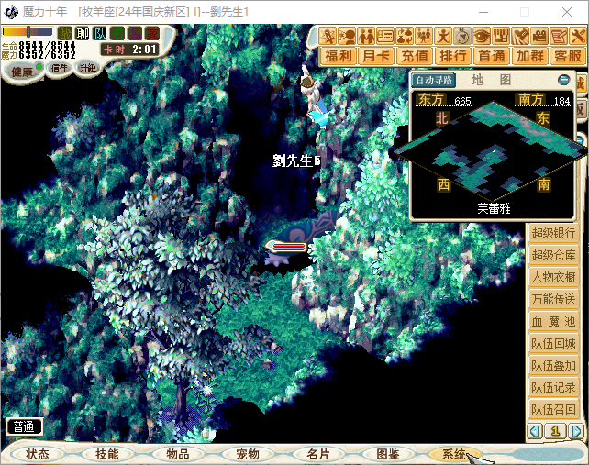Click the family group icon

click(424, 36)
